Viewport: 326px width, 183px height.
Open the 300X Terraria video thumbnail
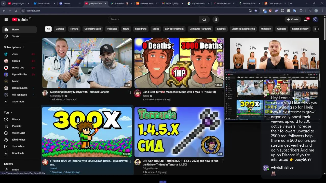[87, 132]
